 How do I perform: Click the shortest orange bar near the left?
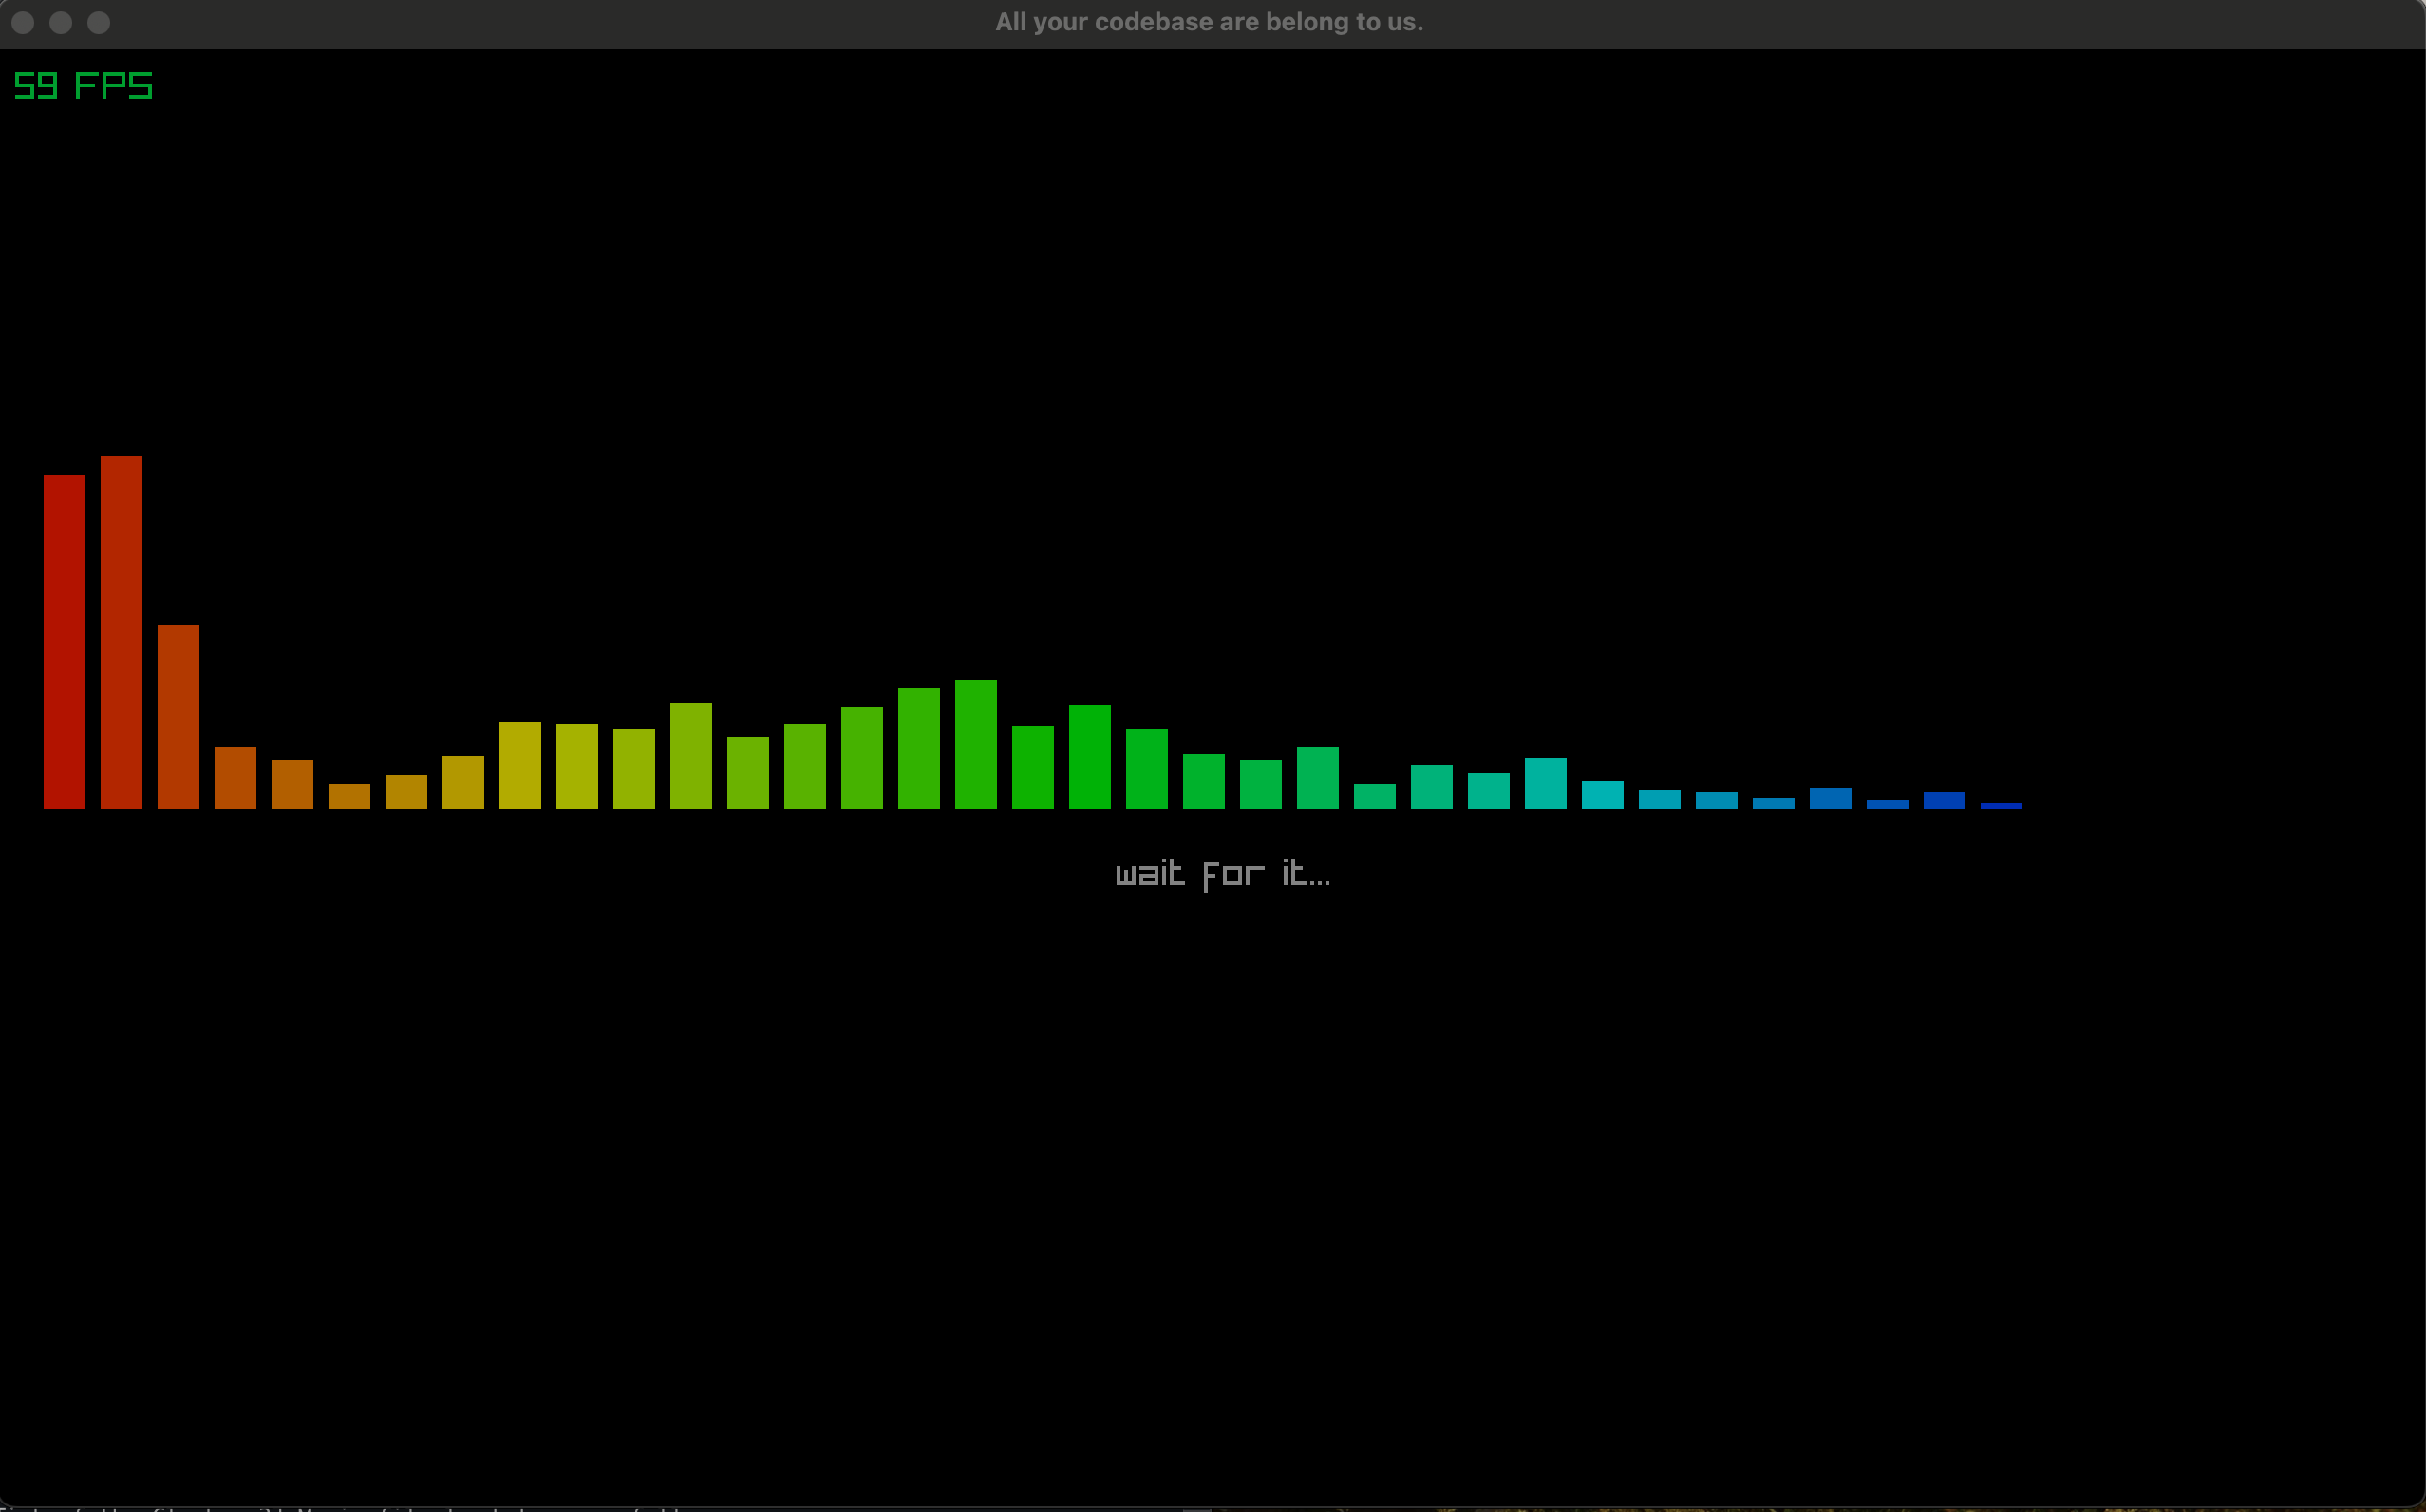pyautogui.click(x=348, y=796)
